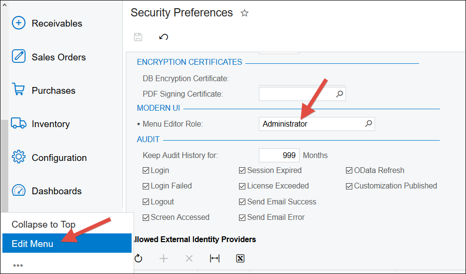Open the Sales Orders icon
Image resolution: width=466 pixels, height=274 pixels.
point(18,57)
